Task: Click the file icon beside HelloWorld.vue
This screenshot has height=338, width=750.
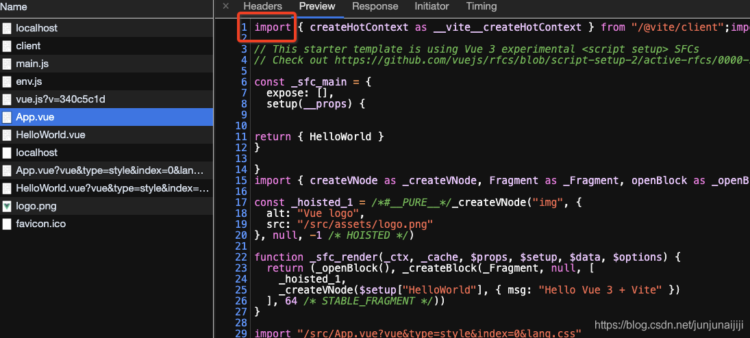Action: click(7, 135)
